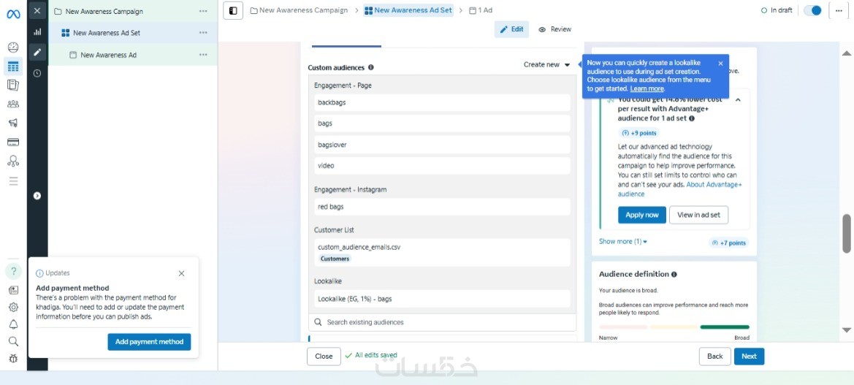Click the Help question mark icon
The image size is (854, 385).
[14, 270]
